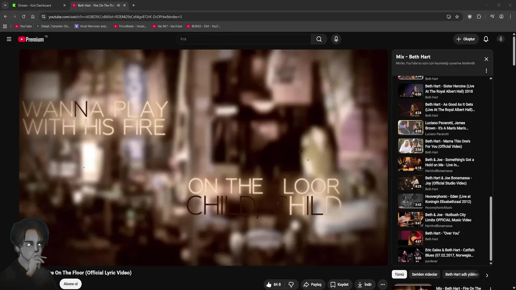The height and width of the screenshot is (290, 516).
Task: Open a new browser tab
Action: point(133,5)
